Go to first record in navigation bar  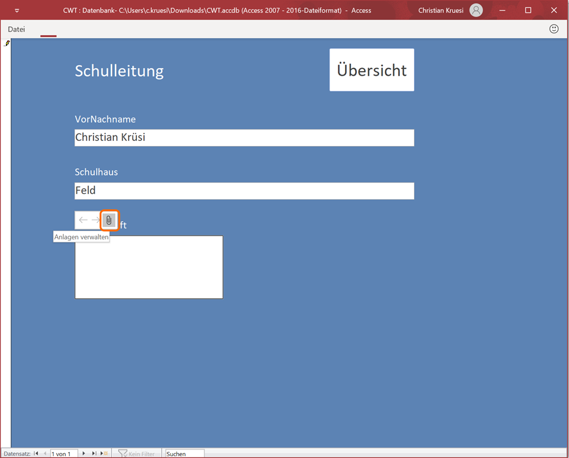tap(36, 454)
